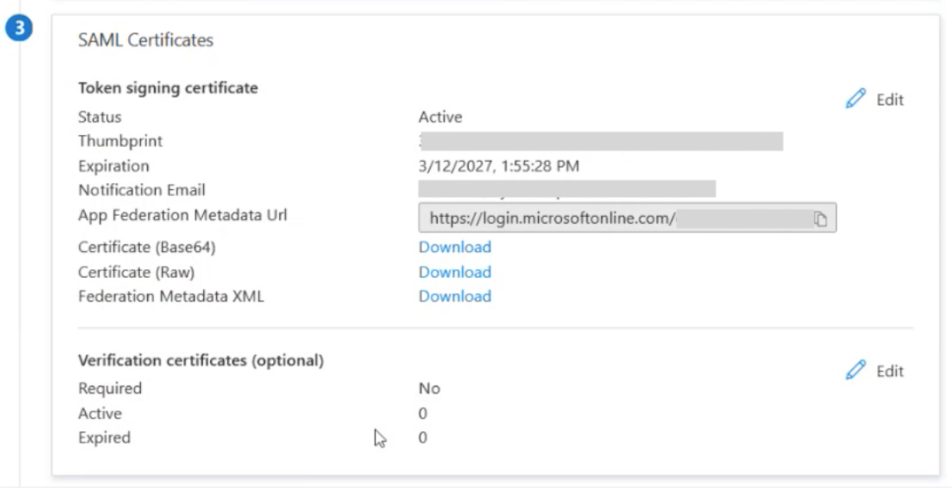Click the Required value No
The width and height of the screenshot is (952, 488).
pyautogui.click(x=429, y=388)
